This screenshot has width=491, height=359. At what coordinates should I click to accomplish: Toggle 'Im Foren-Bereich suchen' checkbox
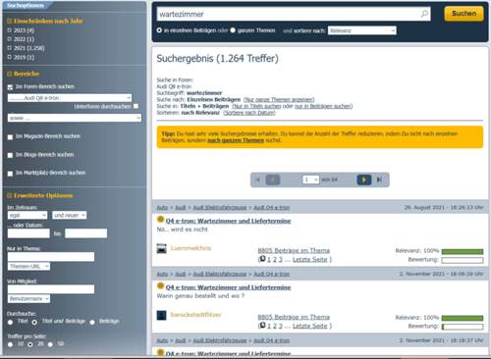(10, 87)
